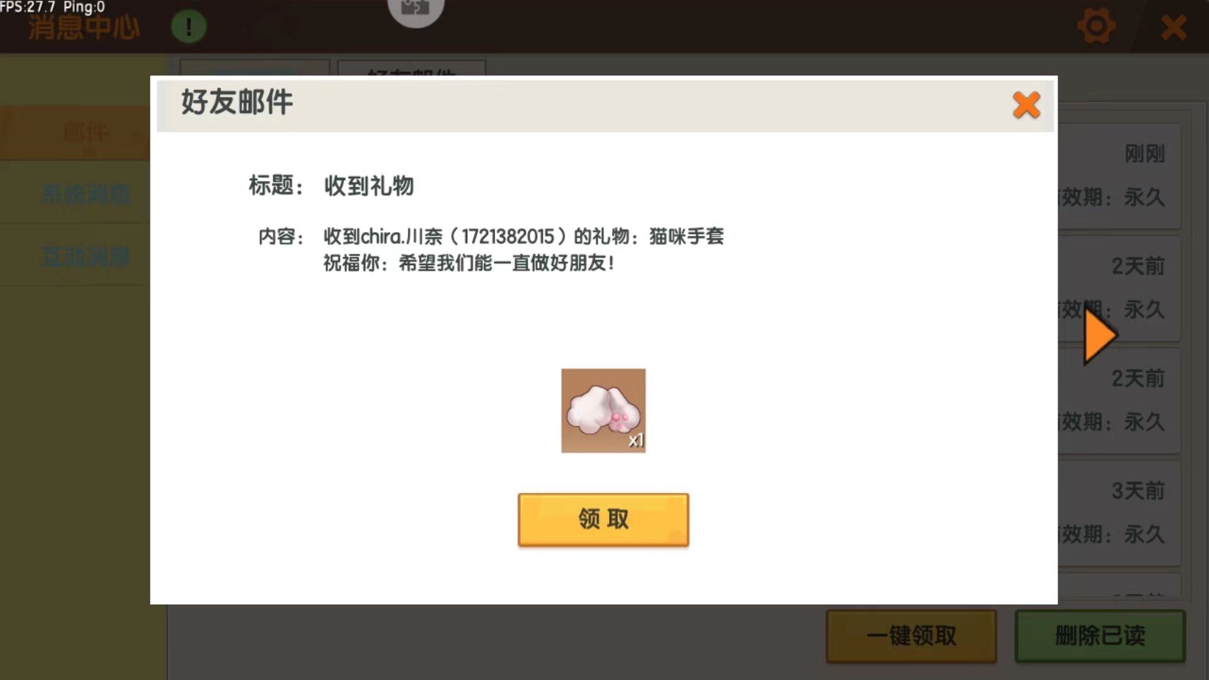Open settings with the gear icon
Screen dimensions: 1209x680
(1096, 27)
